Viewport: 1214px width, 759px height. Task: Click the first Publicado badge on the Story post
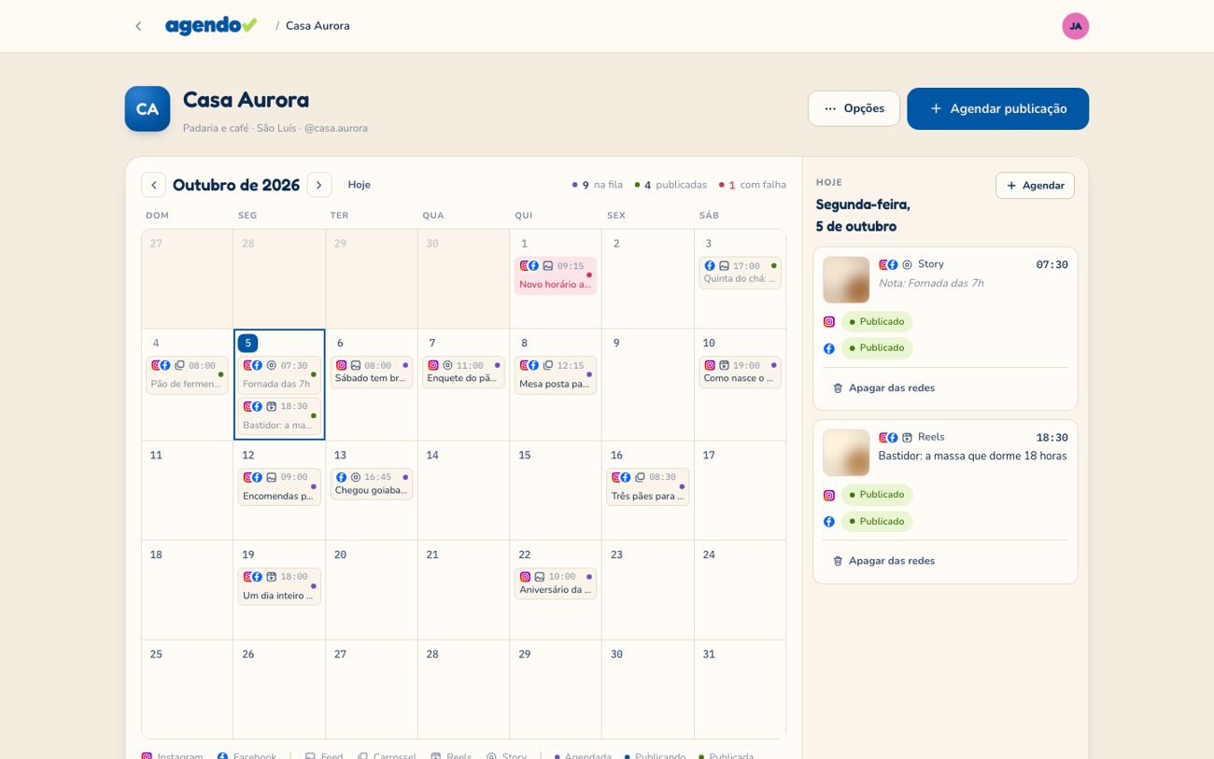[877, 322]
